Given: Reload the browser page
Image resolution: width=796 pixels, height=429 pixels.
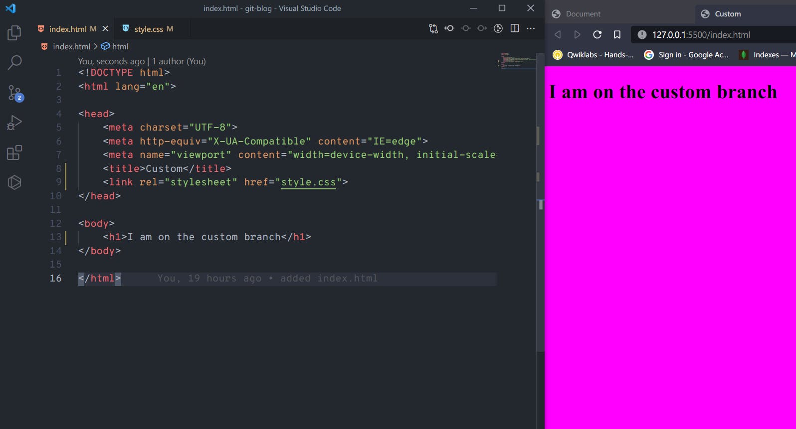Looking at the screenshot, I should pyautogui.click(x=597, y=34).
